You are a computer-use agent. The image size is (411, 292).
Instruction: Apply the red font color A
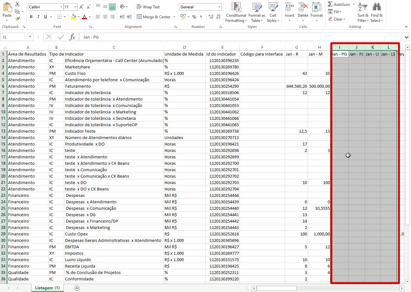click(x=84, y=17)
